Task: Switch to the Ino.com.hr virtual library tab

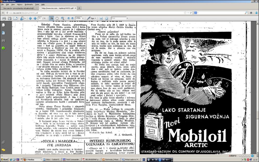Action: (19, 8)
